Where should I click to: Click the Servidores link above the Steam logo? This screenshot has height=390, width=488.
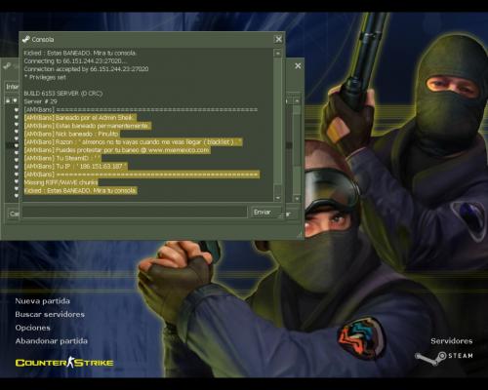point(452,341)
